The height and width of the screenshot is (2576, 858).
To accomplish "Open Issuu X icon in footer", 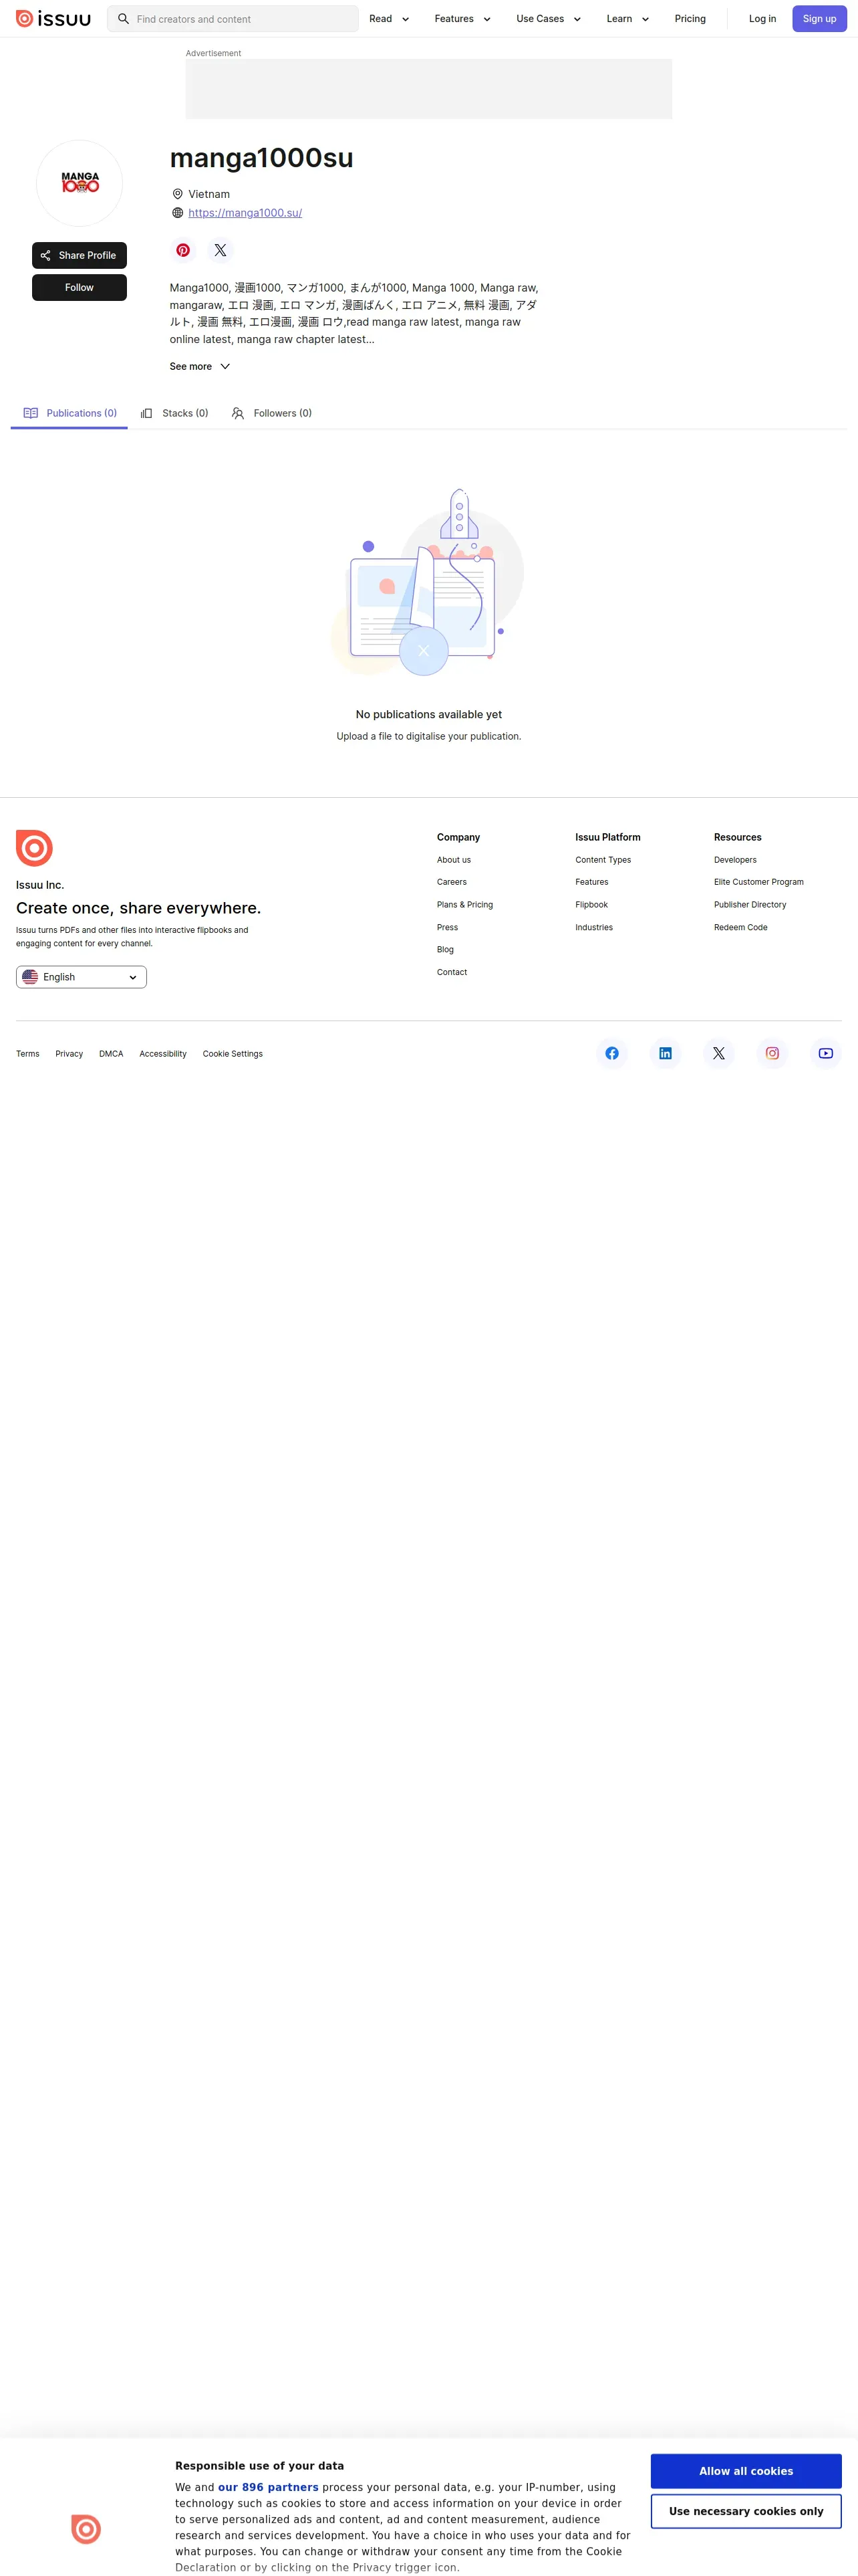I will pyautogui.click(x=719, y=1053).
